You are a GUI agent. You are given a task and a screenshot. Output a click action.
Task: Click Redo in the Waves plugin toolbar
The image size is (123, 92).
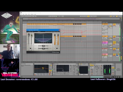tap(32, 31)
